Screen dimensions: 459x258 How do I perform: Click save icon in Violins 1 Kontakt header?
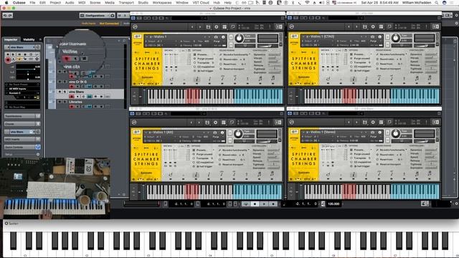point(208,27)
